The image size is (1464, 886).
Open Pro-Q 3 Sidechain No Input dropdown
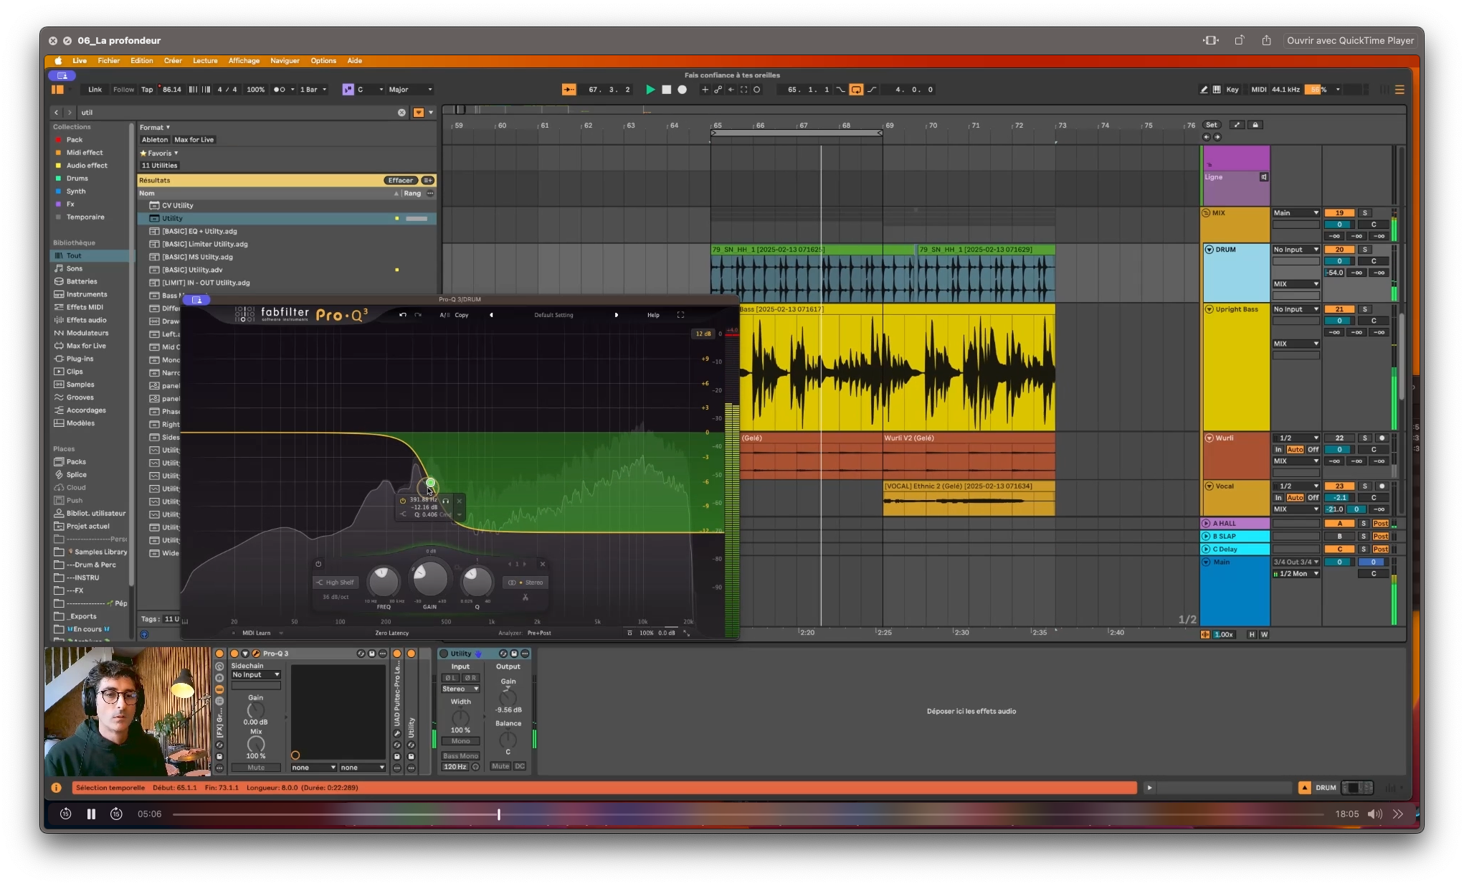click(x=256, y=675)
